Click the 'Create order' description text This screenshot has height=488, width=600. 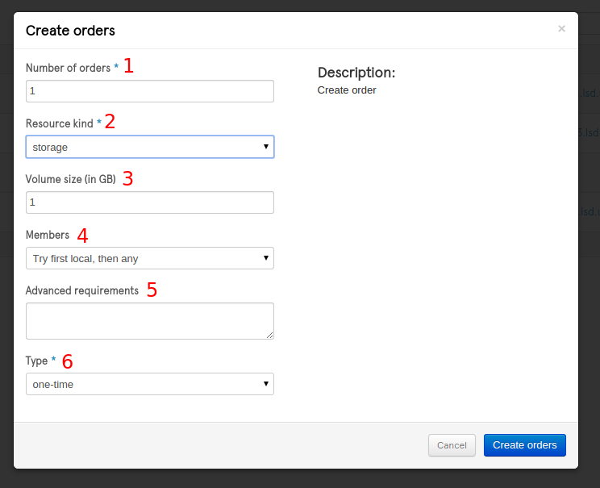347,90
